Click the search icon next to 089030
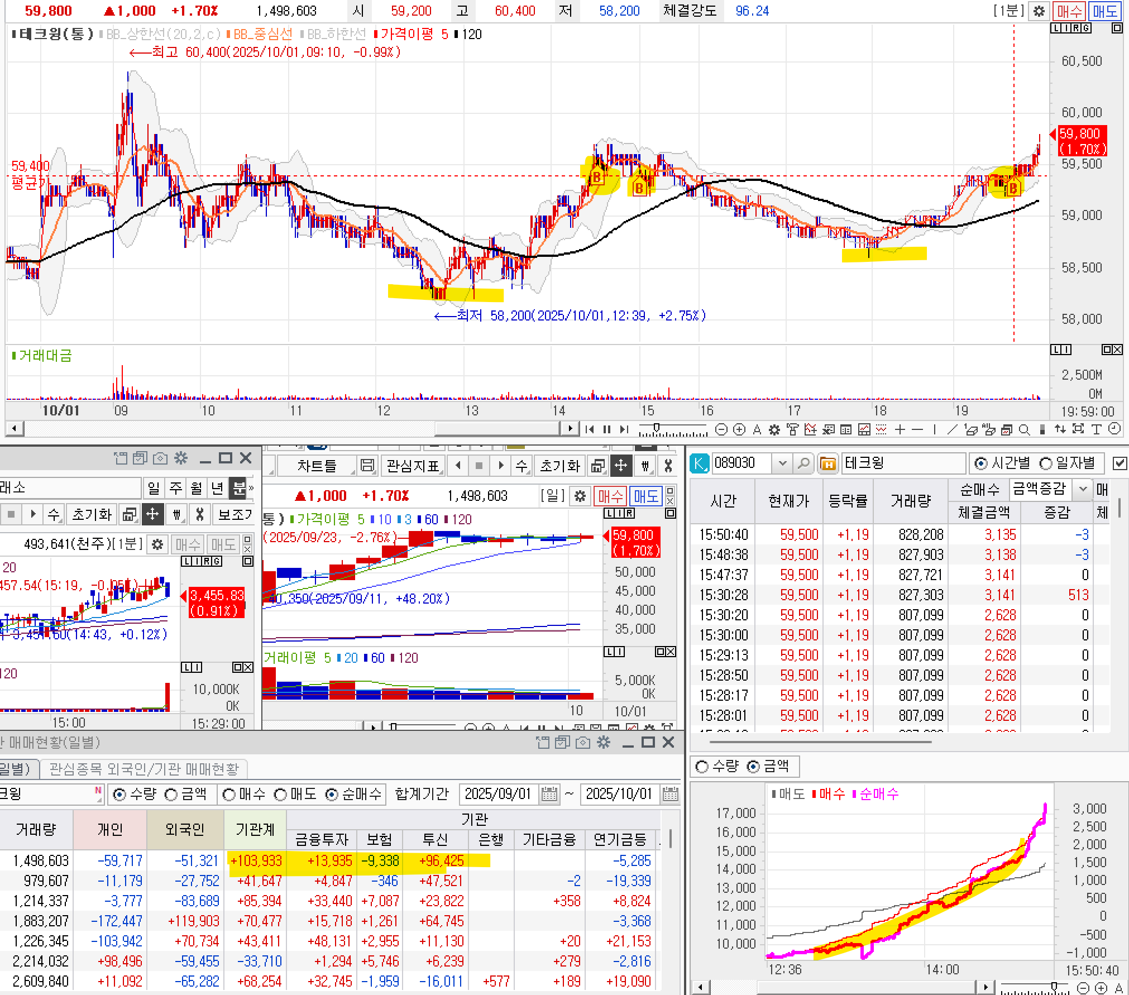Screen dimensions: 1129x995 (803, 463)
